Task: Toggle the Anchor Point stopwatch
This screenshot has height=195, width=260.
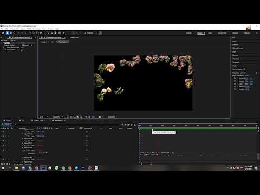Action: [x=235, y=79]
